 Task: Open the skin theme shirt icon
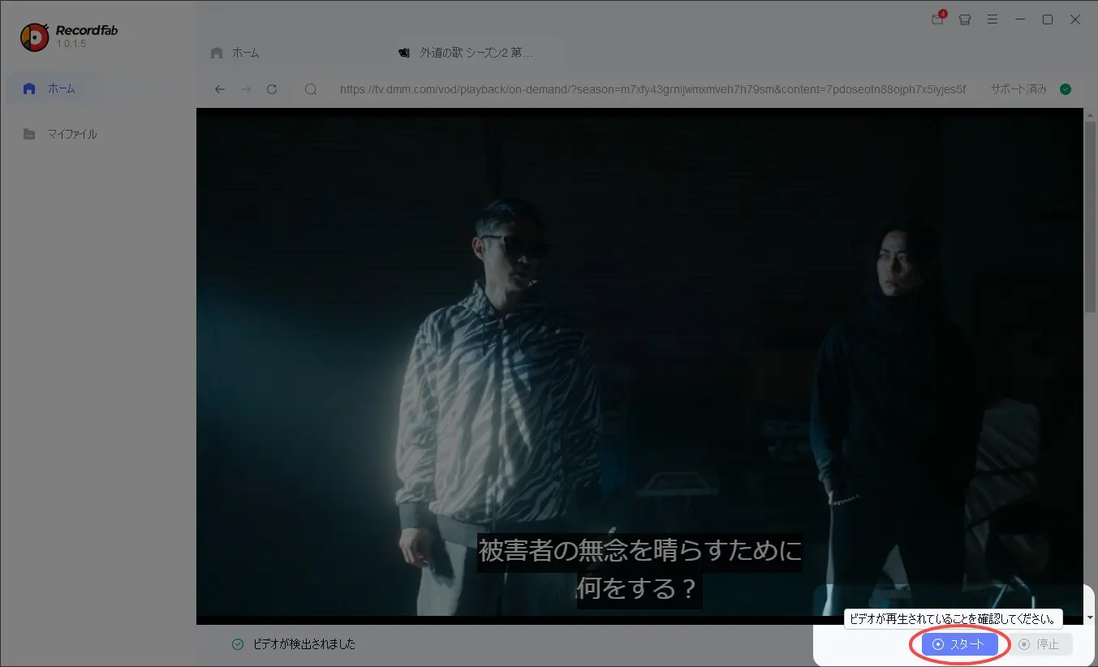965,19
